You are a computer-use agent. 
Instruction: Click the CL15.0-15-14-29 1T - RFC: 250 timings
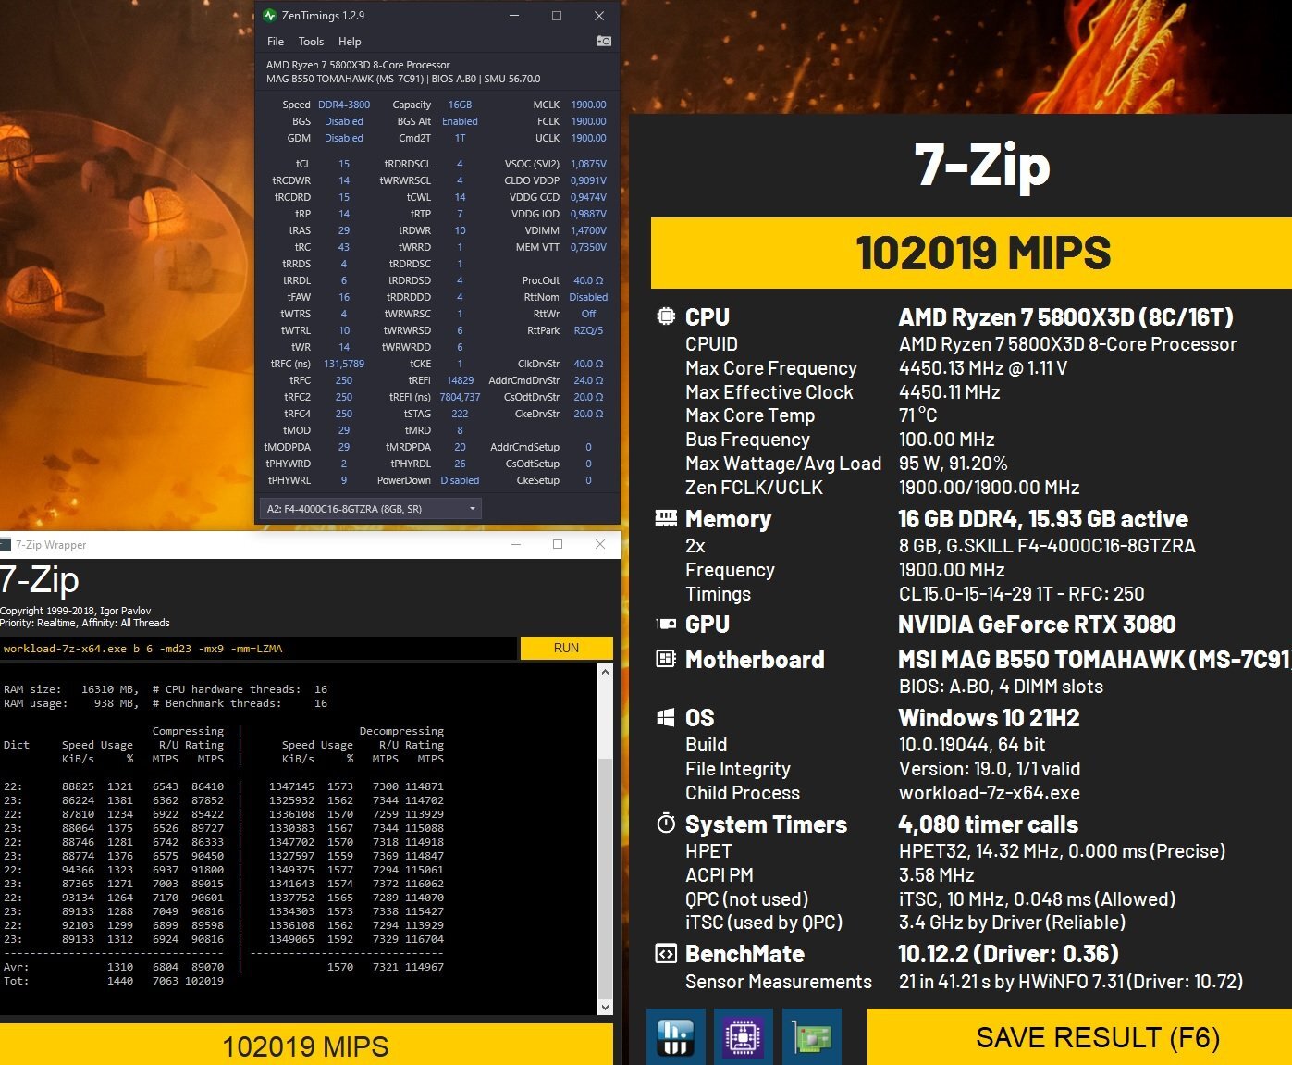click(1021, 593)
